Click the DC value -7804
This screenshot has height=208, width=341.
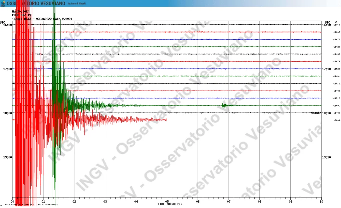pyautogui.click(x=336, y=120)
